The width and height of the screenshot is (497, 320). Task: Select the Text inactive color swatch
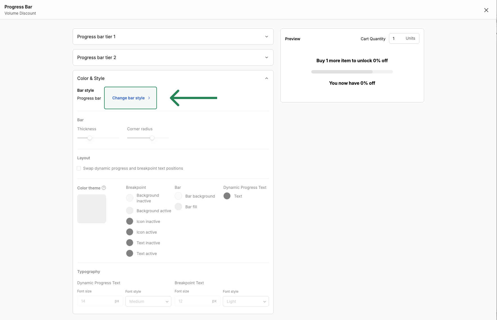130,243
